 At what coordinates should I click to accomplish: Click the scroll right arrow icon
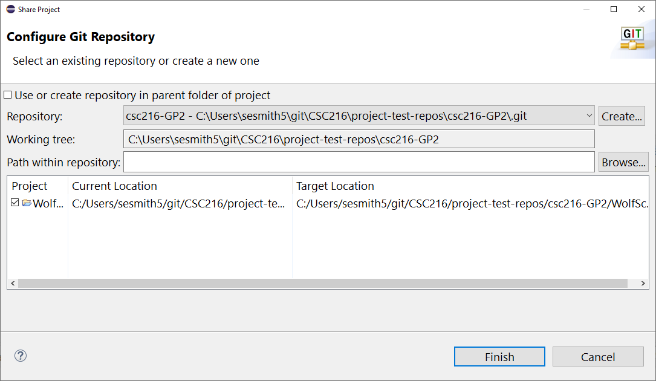coord(643,284)
